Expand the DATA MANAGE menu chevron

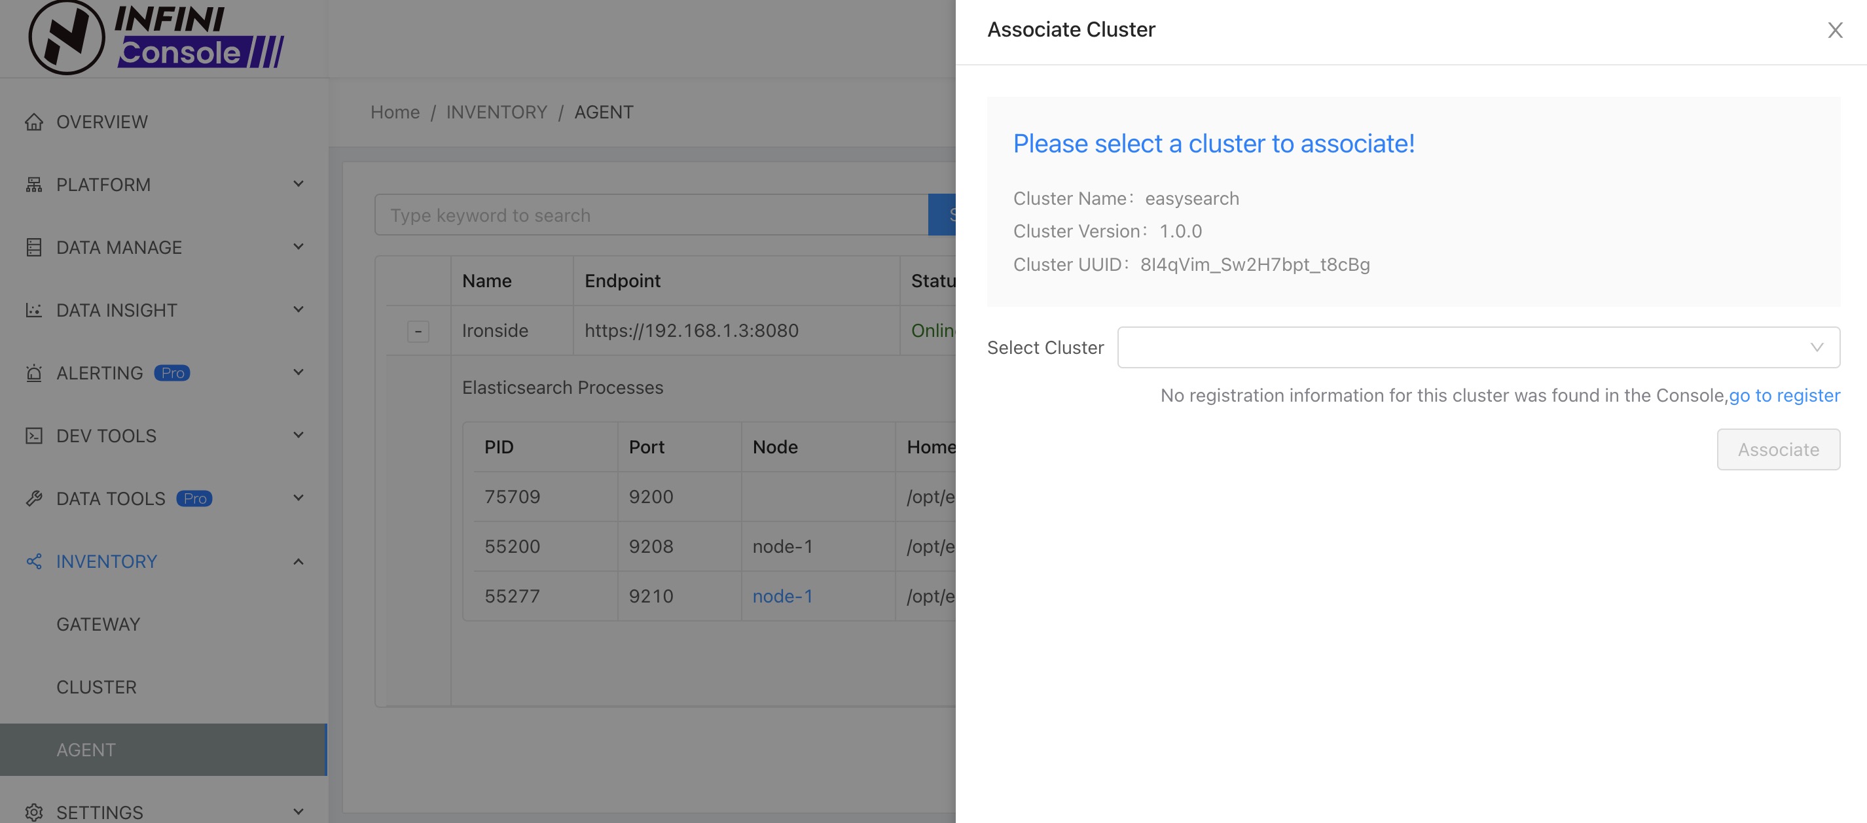coord(299,247)
